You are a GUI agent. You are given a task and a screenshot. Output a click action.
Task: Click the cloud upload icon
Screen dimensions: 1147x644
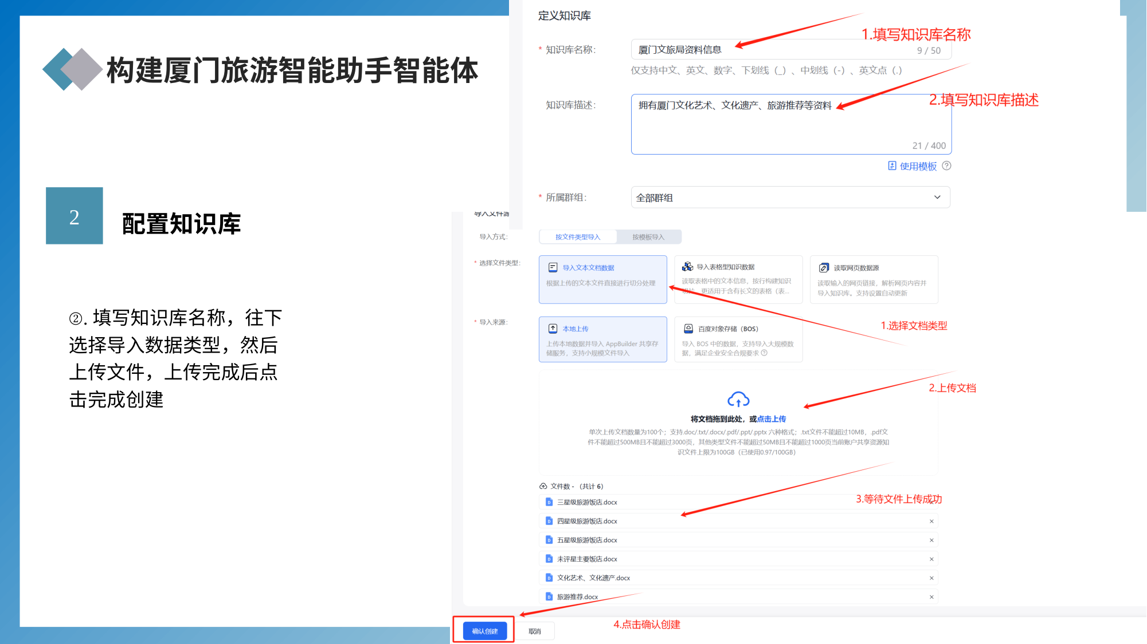point(738,399)
